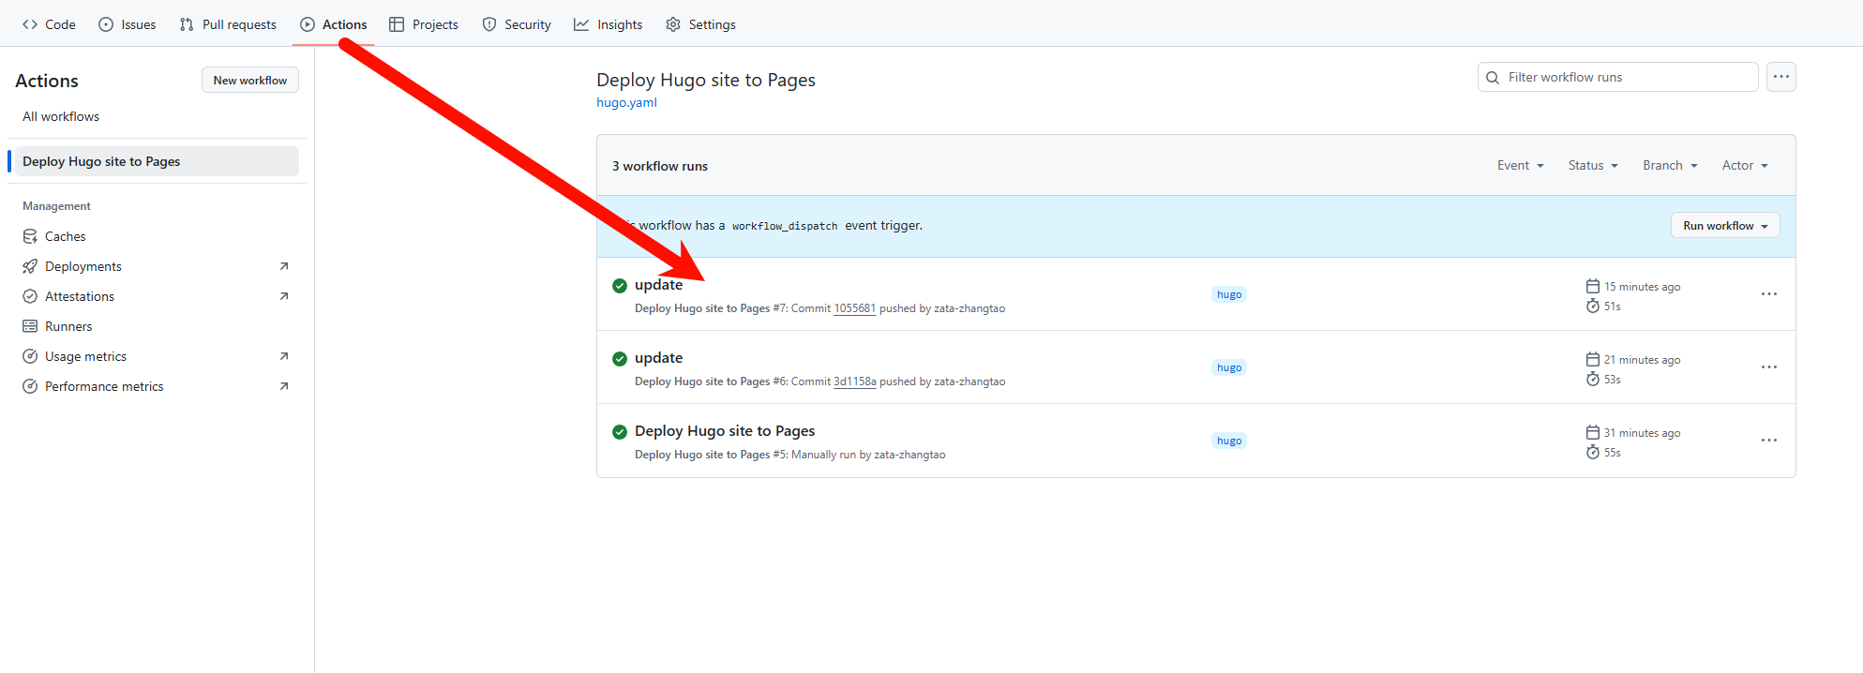Click external link arrow beside Usage metrics
Screen dimensions: 1863x673
pos(284,356)
